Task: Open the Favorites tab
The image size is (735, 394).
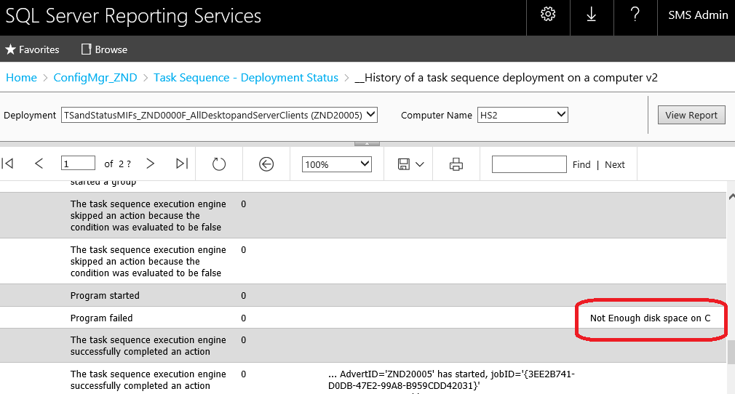Action: 33,49
